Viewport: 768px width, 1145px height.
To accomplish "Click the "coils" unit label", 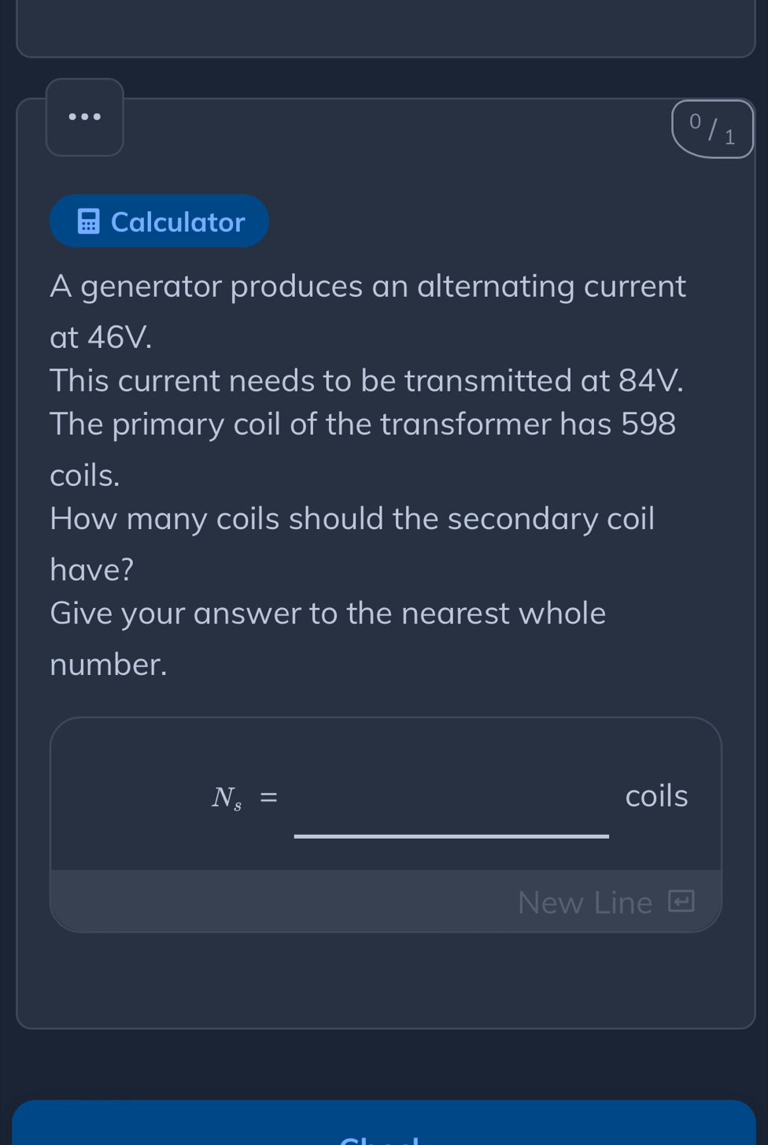I will click(x=656, y=796).
